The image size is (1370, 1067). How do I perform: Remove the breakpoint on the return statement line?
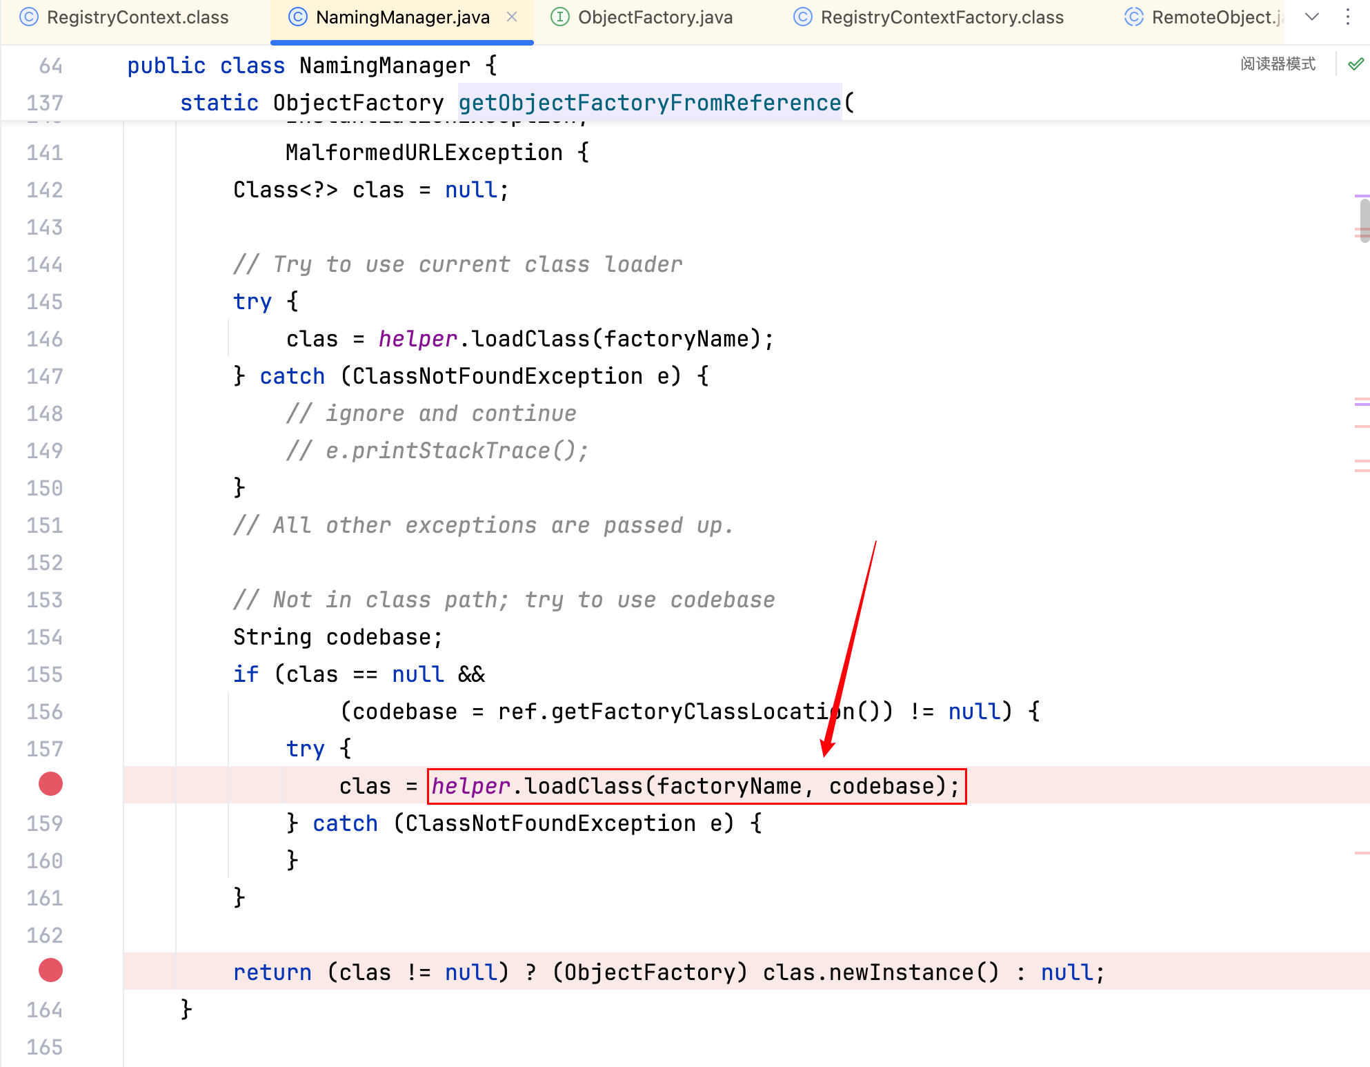coord(50,970)
